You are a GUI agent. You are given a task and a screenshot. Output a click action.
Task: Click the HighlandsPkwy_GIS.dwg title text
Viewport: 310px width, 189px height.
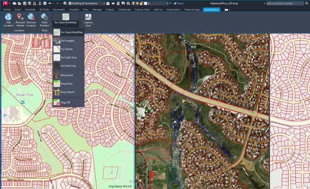pos(224,3)
